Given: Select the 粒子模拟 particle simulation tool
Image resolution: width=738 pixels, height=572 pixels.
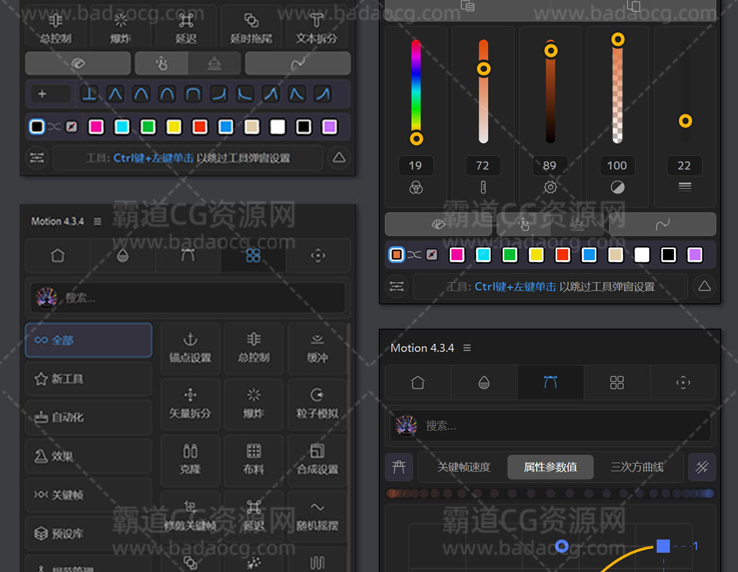Looking at the screenshot, I should coord(317,403).
